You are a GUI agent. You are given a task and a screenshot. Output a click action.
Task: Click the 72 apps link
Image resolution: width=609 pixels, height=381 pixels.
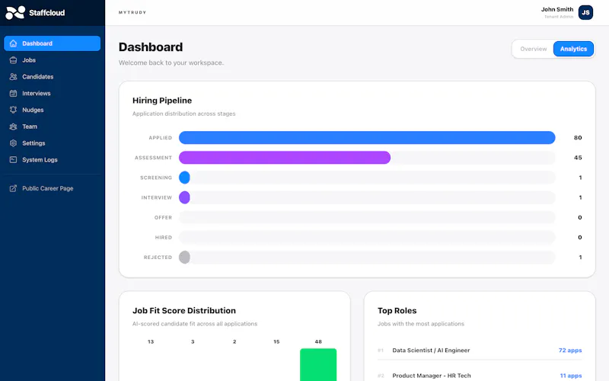(569, 351)
